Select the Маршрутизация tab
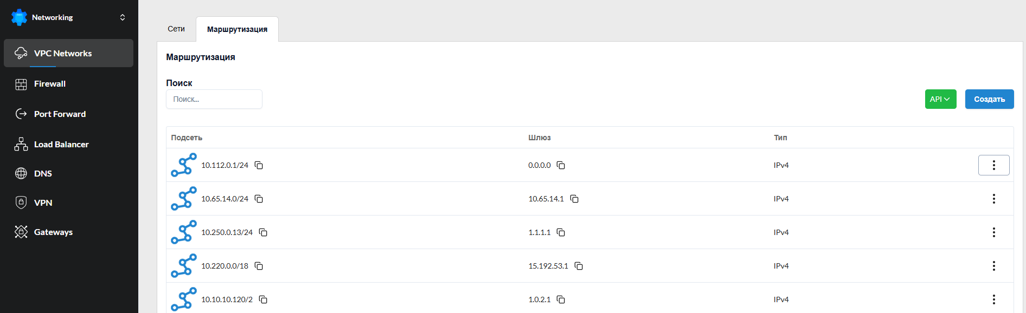The image size is (1026, 313). pyautogui.click(x=237, y=29)
